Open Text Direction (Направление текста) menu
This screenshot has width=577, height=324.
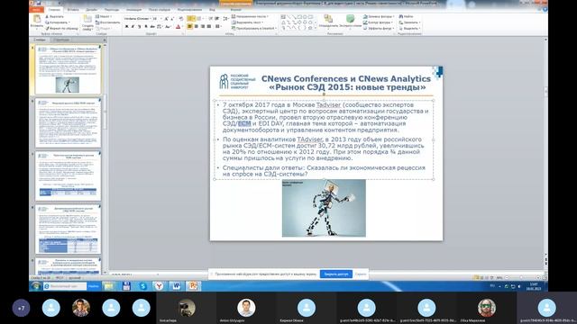point(250,17)
